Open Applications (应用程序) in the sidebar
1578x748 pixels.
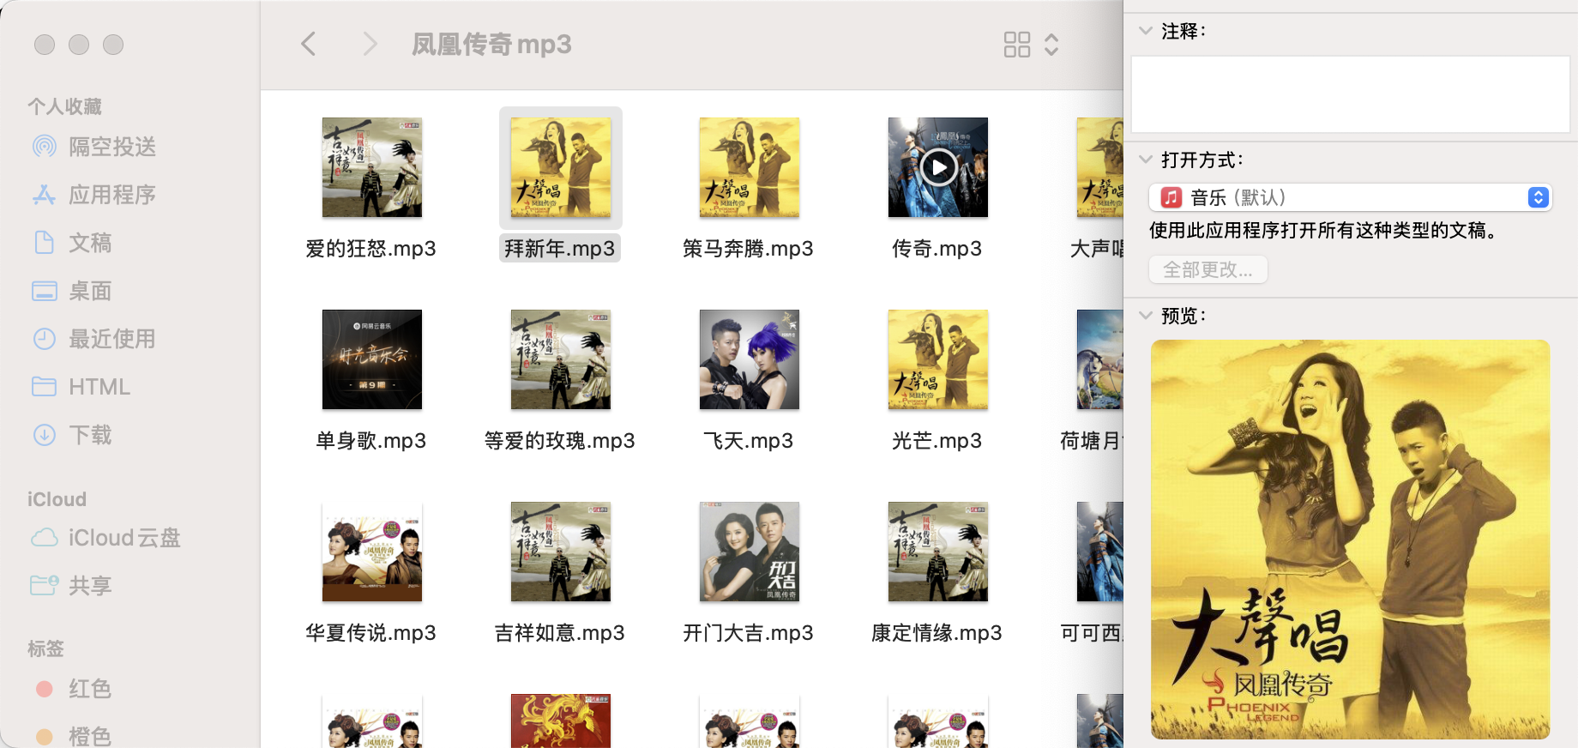(94, 195)
